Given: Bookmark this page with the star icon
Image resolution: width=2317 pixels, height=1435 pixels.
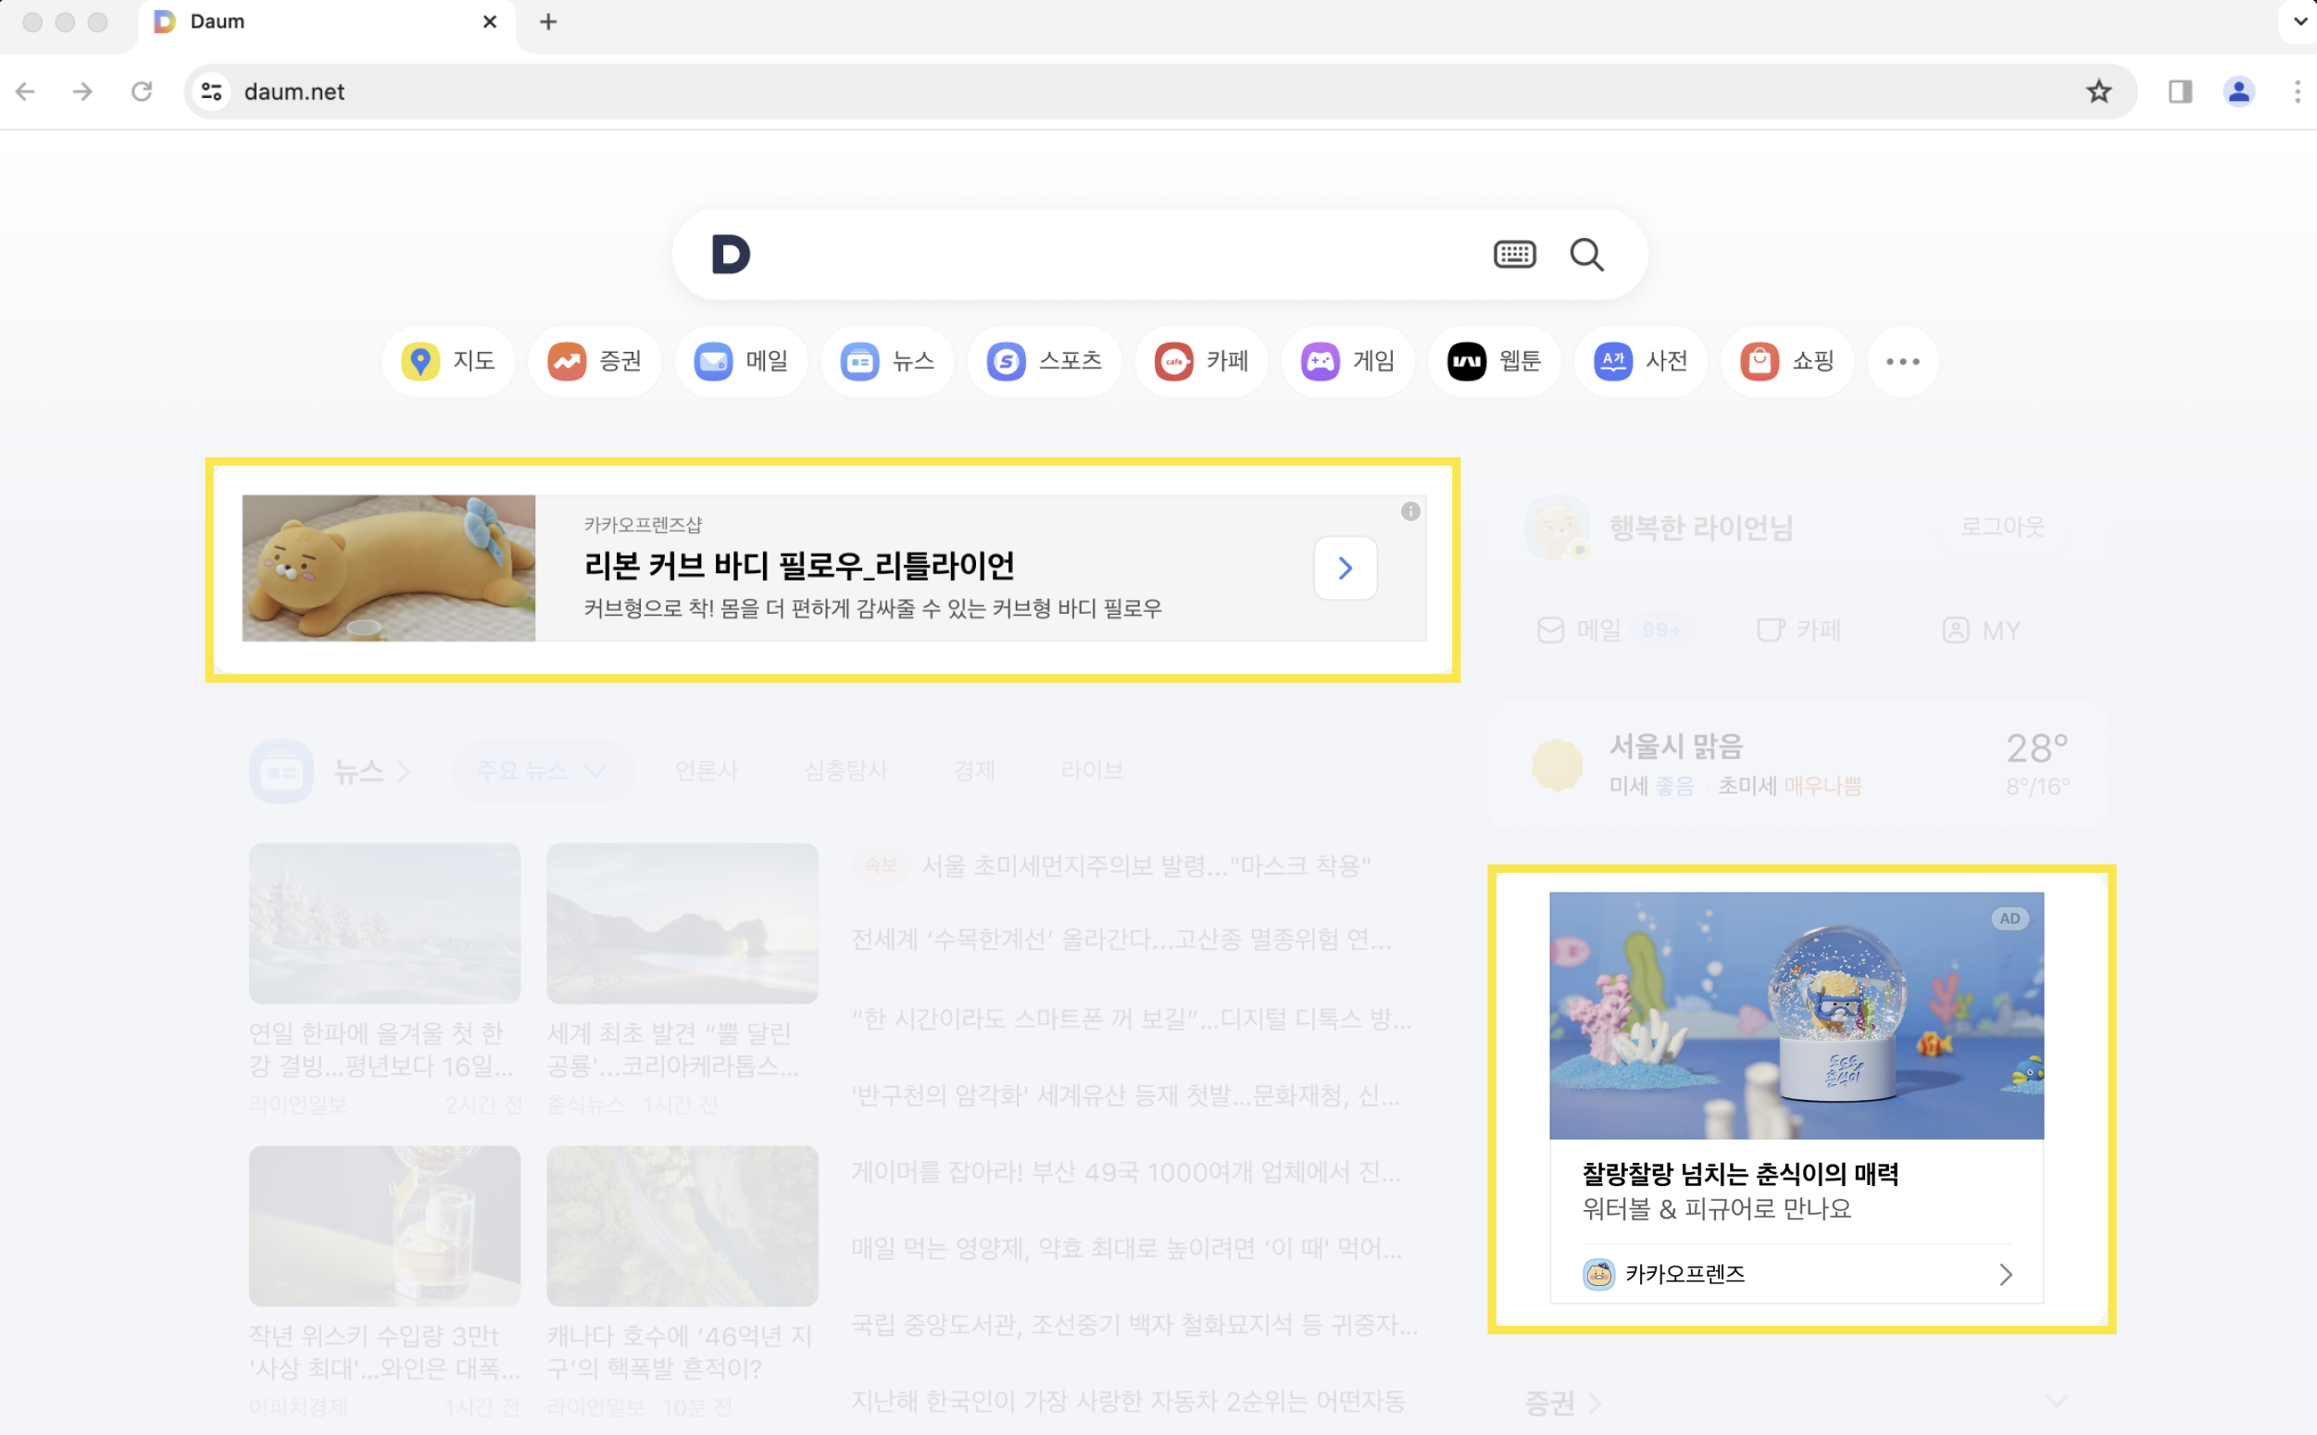Looking at the screenshot, I should tap(2098, 91).
